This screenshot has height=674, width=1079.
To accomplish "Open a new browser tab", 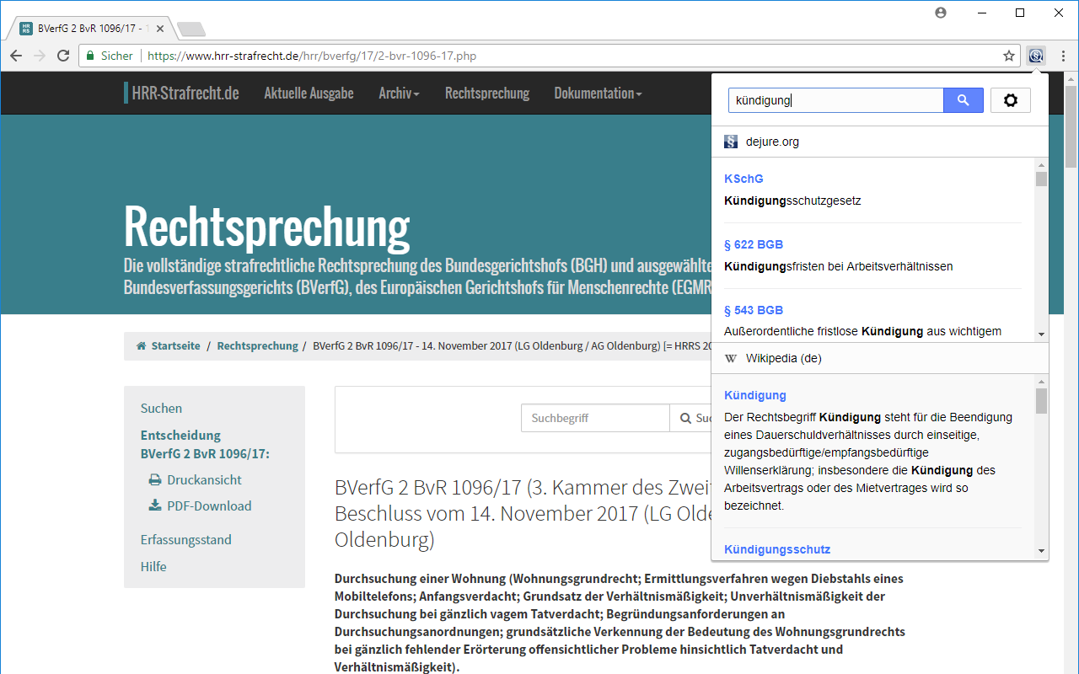I will tap(191, 29).
